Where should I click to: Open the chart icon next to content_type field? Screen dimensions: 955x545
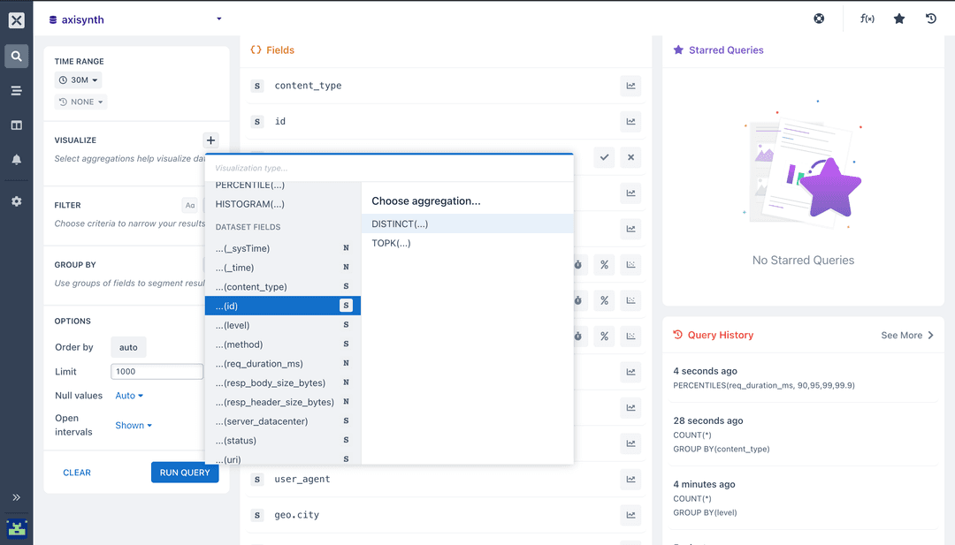point(630,86)
